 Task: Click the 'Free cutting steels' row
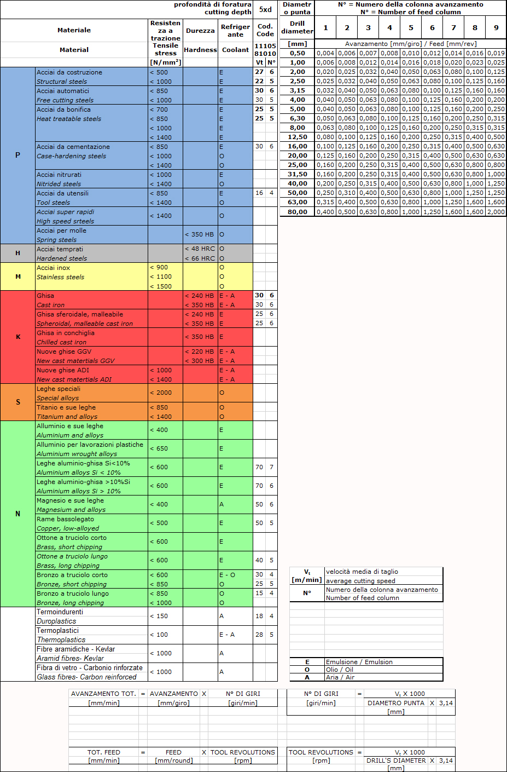click(x=92, y=100)
